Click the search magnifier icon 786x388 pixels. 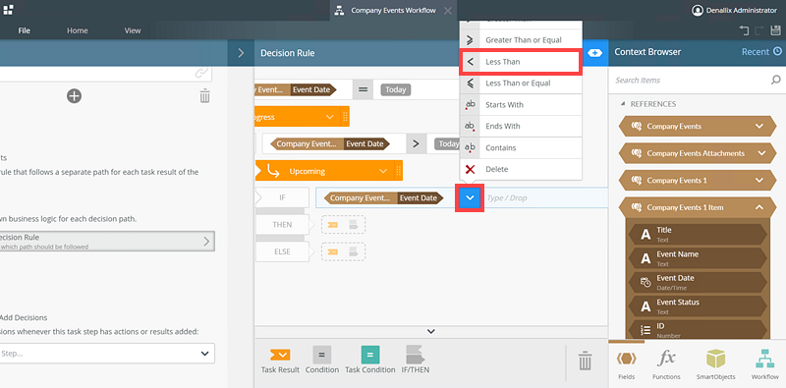[775, 80]
